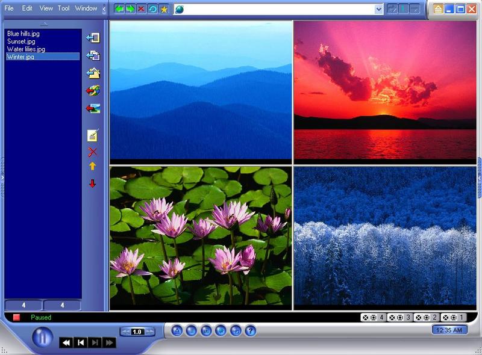482x355 pixels.
Task: Select Water lilies.jpg in the playlist
Action: coord(26,49)
